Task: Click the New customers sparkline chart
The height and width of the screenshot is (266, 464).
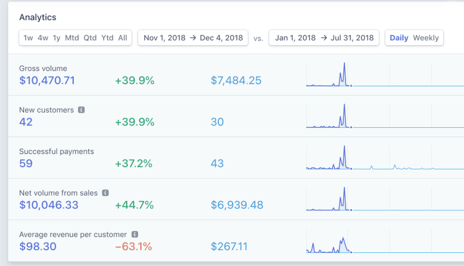Action: point(385,116)
